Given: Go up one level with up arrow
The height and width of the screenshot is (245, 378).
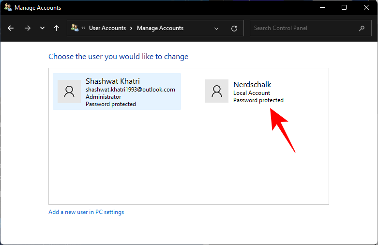Looking at the screenshot, I should (57, 28).
